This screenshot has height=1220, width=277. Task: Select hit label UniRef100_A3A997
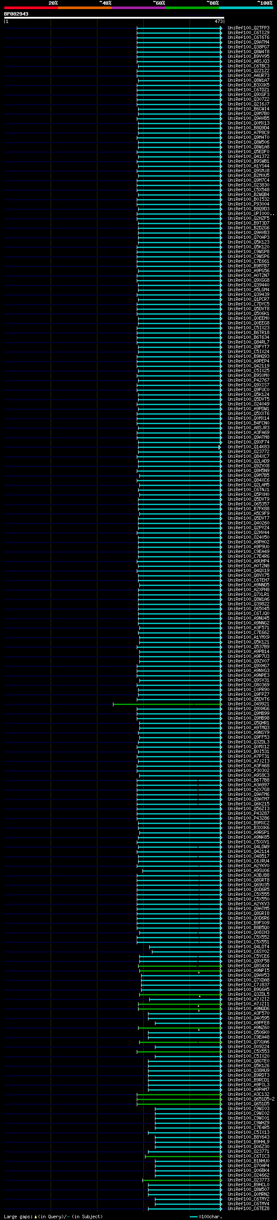click(x=248, y=785)
